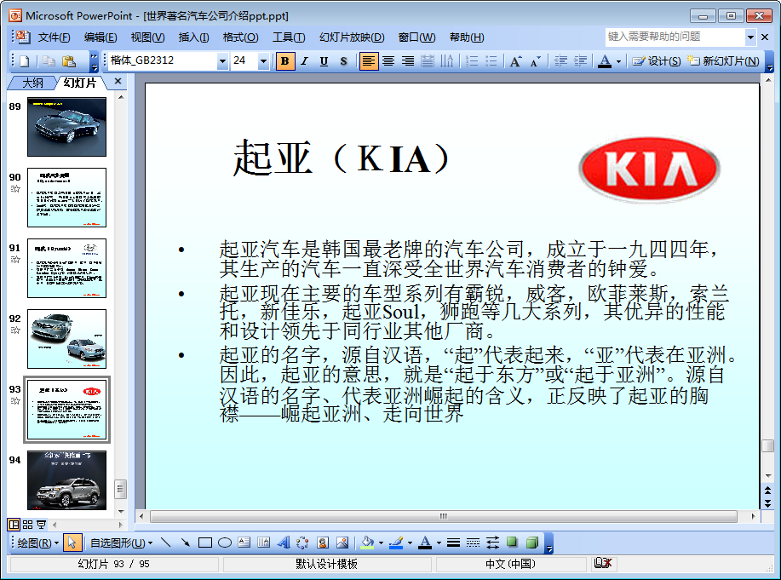
Task: Select slide 91 thumbnail
Action: pyautogui.click(x=66, y=268)
